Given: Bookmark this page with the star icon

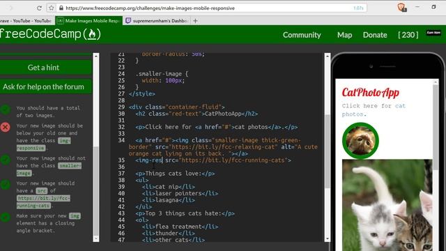Looking at the screenshot, I should [x=51, y=8].
